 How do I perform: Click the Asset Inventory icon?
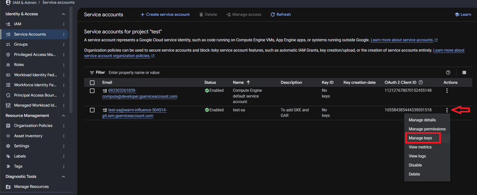pyautogui.click(x=8, y=136)
